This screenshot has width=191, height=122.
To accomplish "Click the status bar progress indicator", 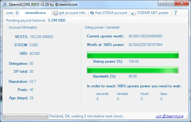I will click(26, 116).
